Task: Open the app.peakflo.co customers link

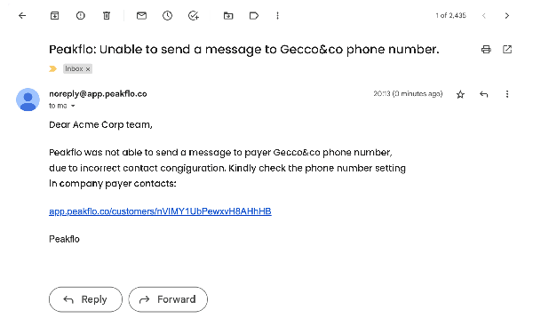Action: point(160,211)
